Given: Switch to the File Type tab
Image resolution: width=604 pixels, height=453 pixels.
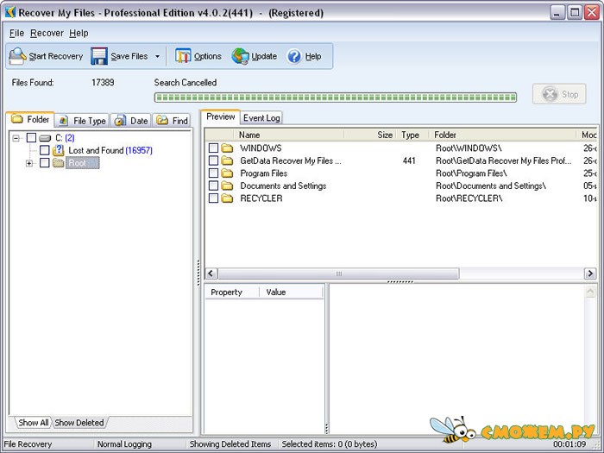Looking at the screenshot, I should point(82,121).
